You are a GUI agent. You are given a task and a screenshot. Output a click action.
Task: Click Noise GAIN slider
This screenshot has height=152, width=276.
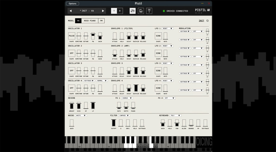pos(72,123)
